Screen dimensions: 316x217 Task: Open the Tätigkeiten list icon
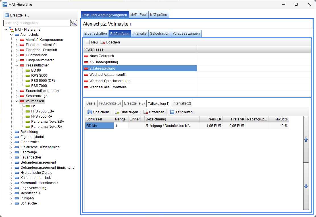pyautogui.click(x=183, y=112)
